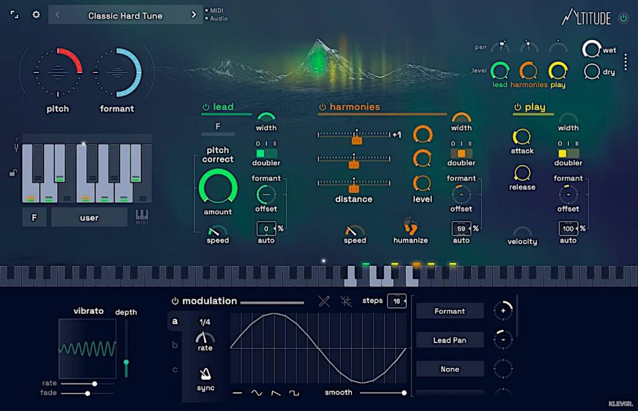
Task: Select the sine wave shape
Action: click(256, 393)
